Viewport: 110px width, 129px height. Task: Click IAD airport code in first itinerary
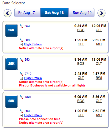coord(99,44)
